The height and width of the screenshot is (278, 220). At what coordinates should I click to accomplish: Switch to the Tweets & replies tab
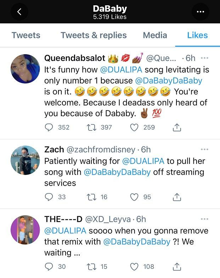(x=94, y=35)
